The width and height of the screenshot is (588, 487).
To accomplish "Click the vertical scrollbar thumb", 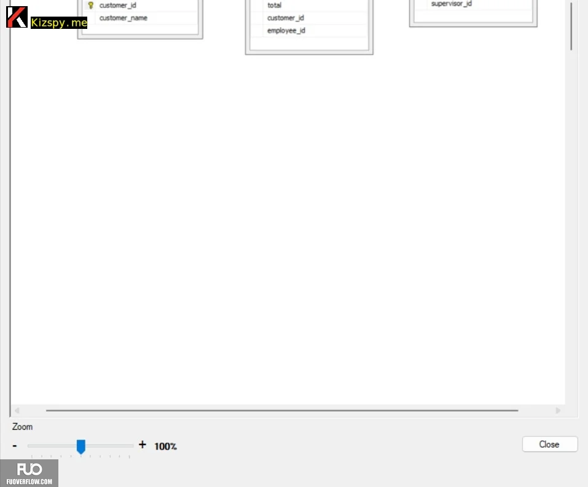I will point(571,25).
